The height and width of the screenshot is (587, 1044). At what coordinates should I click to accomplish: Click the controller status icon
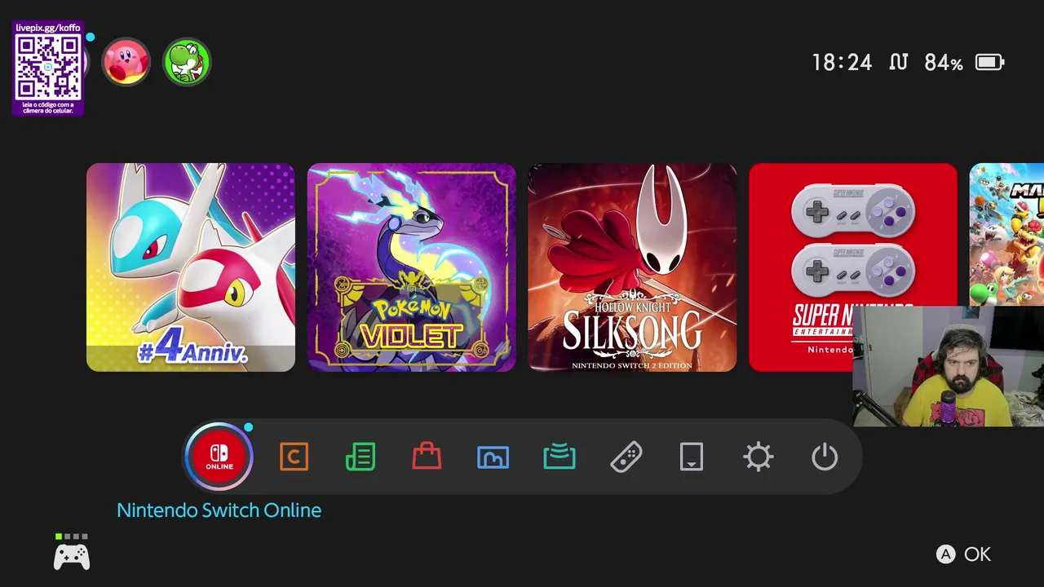(x=72, y=553)
